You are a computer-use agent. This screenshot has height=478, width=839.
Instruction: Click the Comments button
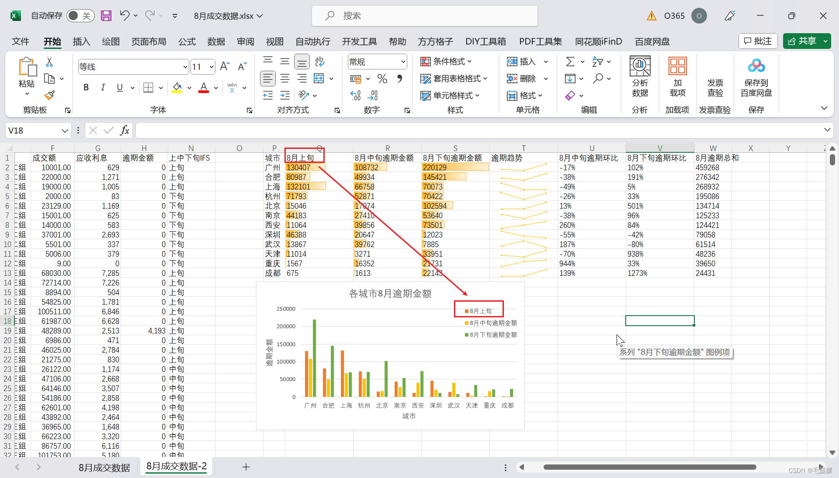point(758,41)
